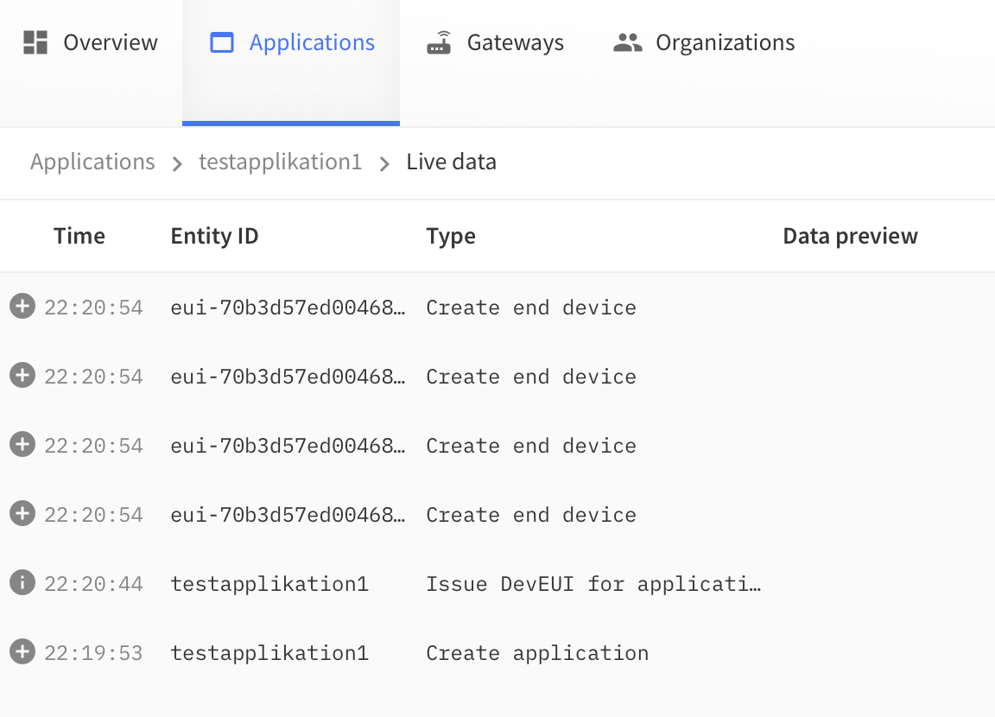The width and height of the screenshot is (995, 717).
Task: Switch to the Applications tab
Action: pyautogui.click(x=292, y=42)
